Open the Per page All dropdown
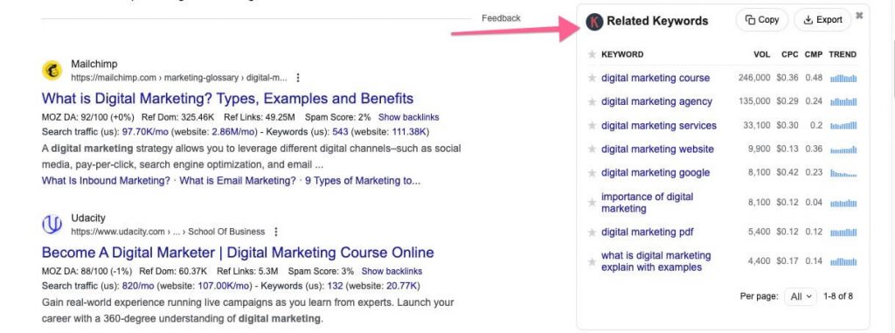895x333 pixels. [801, 296]
